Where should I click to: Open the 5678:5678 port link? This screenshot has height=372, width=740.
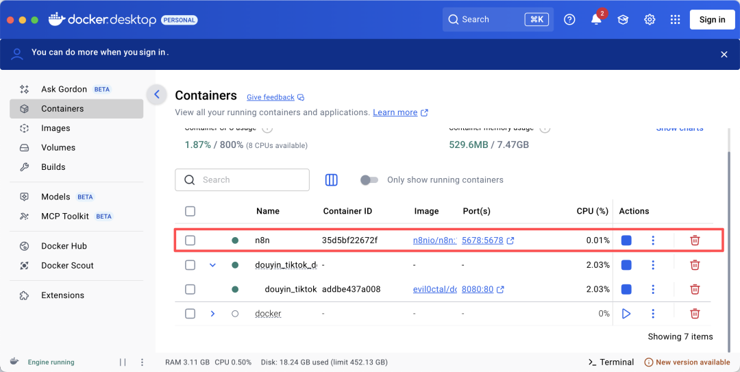482,240
